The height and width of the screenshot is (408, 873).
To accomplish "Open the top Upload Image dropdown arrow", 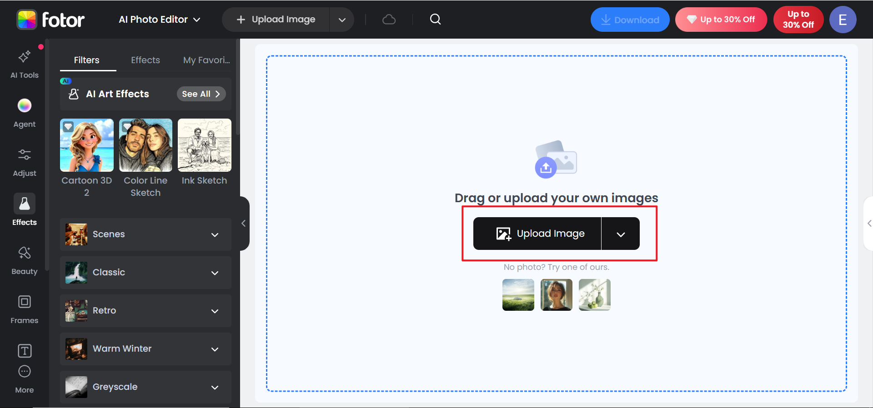I will 342,20.
